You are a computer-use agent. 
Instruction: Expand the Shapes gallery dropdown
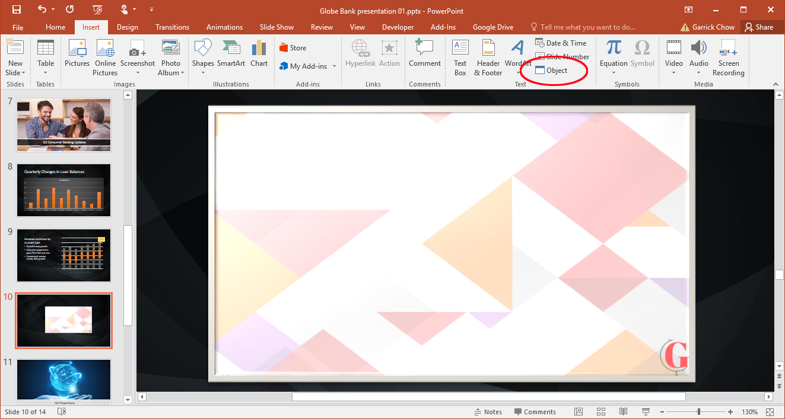tap(203, 73)
